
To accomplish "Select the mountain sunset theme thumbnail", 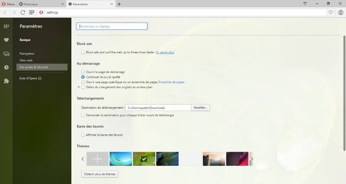I will click(214, 159).
